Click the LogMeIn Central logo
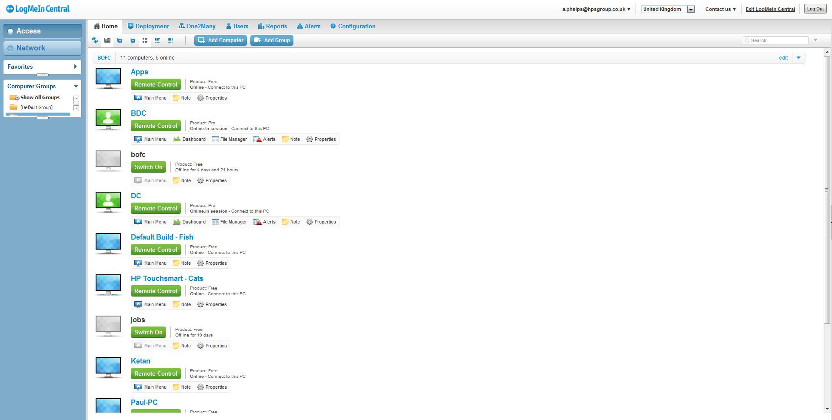The image size is (832, 420). [x=37, y=9]
